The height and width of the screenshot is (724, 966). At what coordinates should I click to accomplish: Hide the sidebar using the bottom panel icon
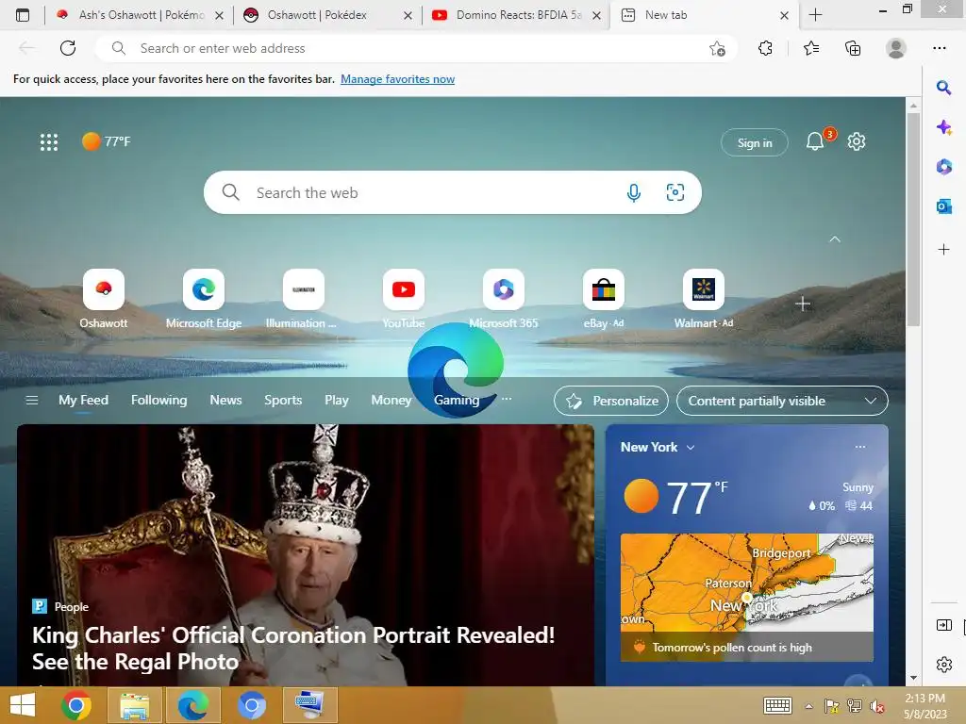coord(943,625)
